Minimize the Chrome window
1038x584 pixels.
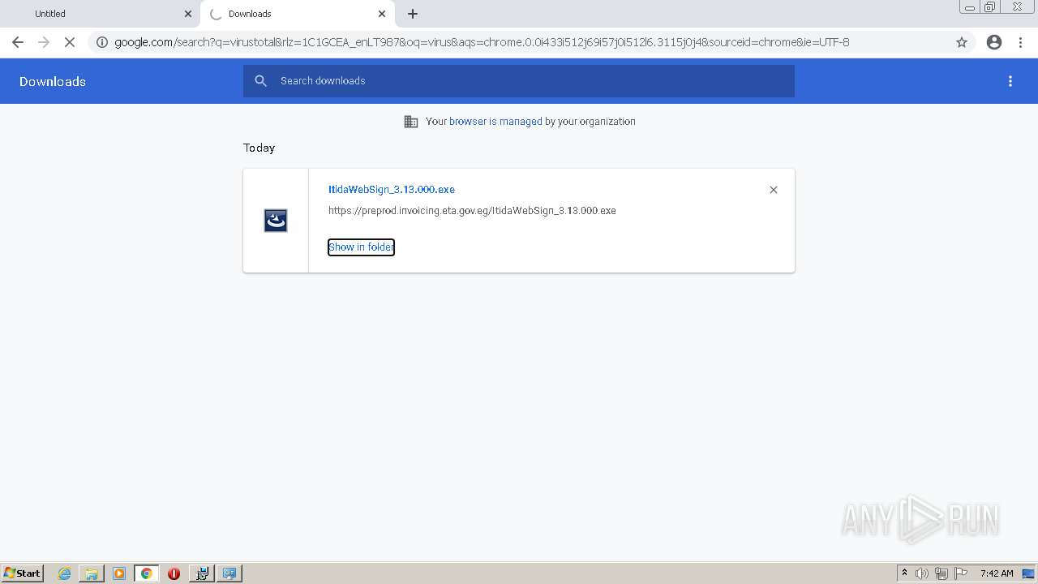970,7
